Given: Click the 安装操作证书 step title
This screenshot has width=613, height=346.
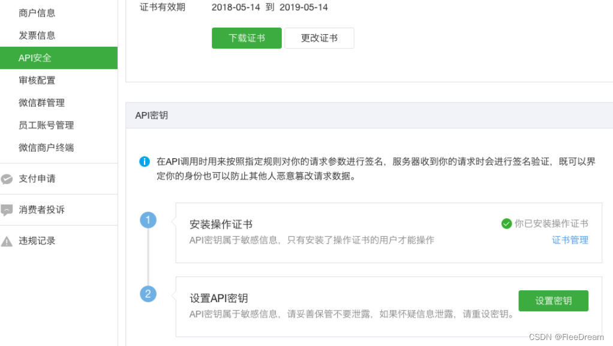Looking at the screenshot, I should (221, 224).
